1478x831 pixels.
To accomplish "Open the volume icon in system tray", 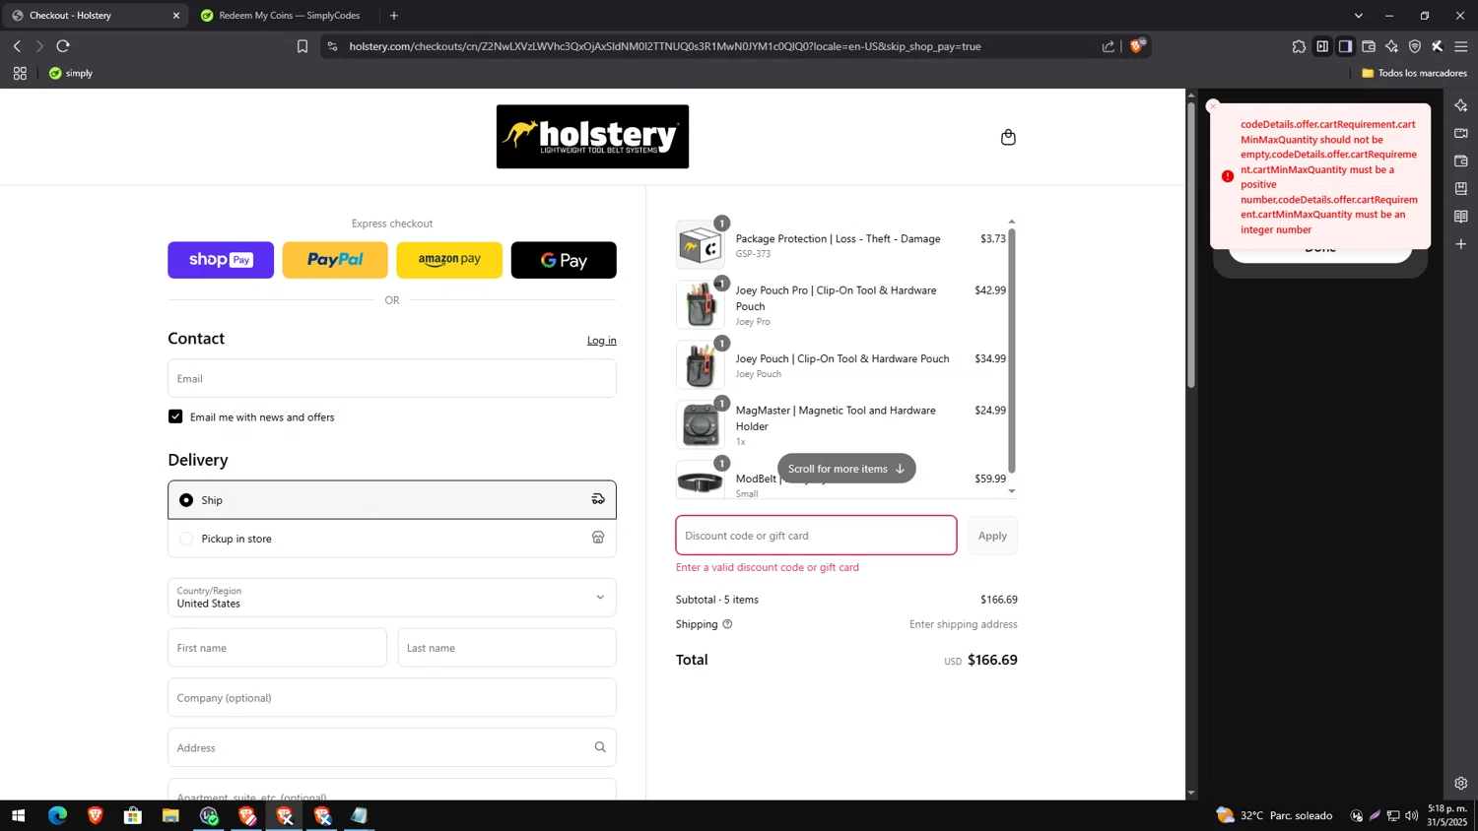I will [1412, 815].
